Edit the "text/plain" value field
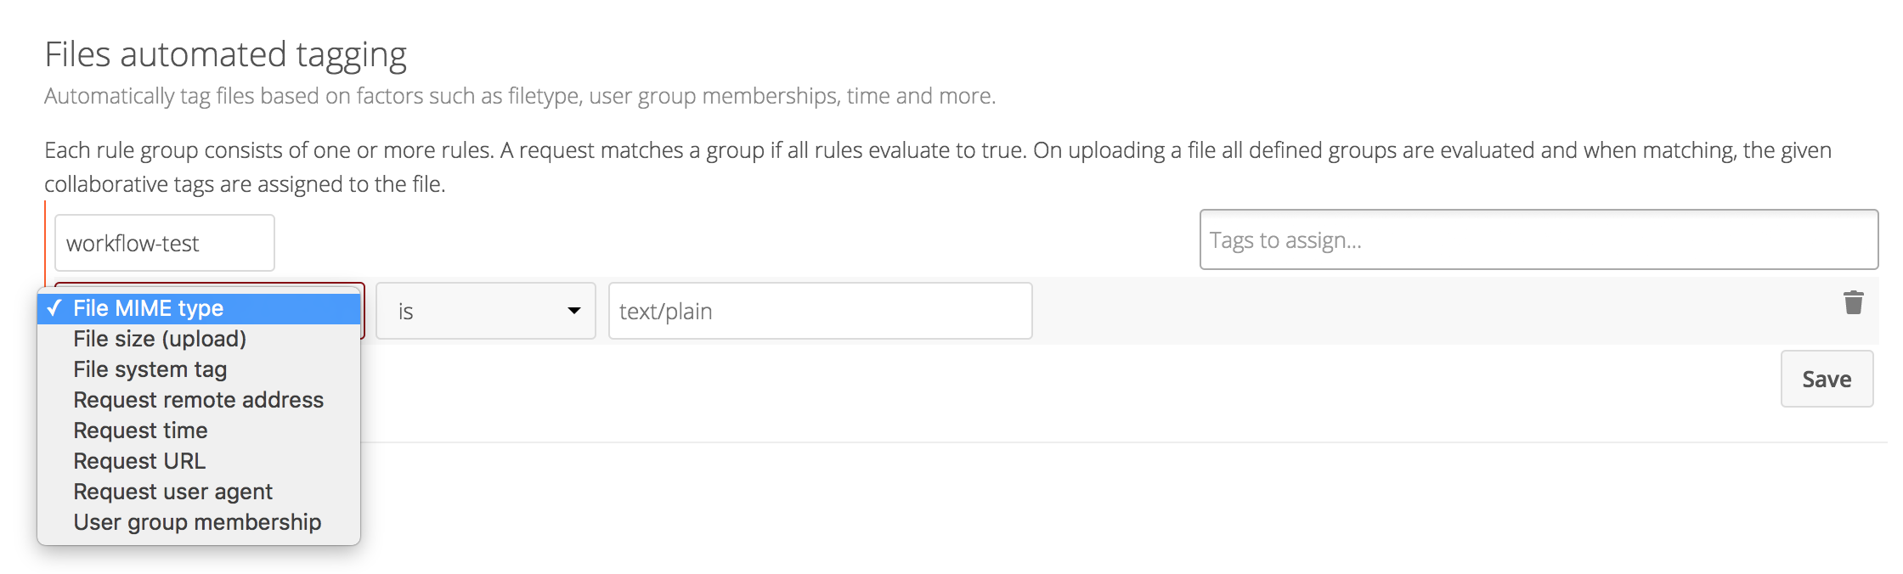Image resolution: width=1903 pixels, height=574 pixels. pyautogui.click(x=818, y=311)
